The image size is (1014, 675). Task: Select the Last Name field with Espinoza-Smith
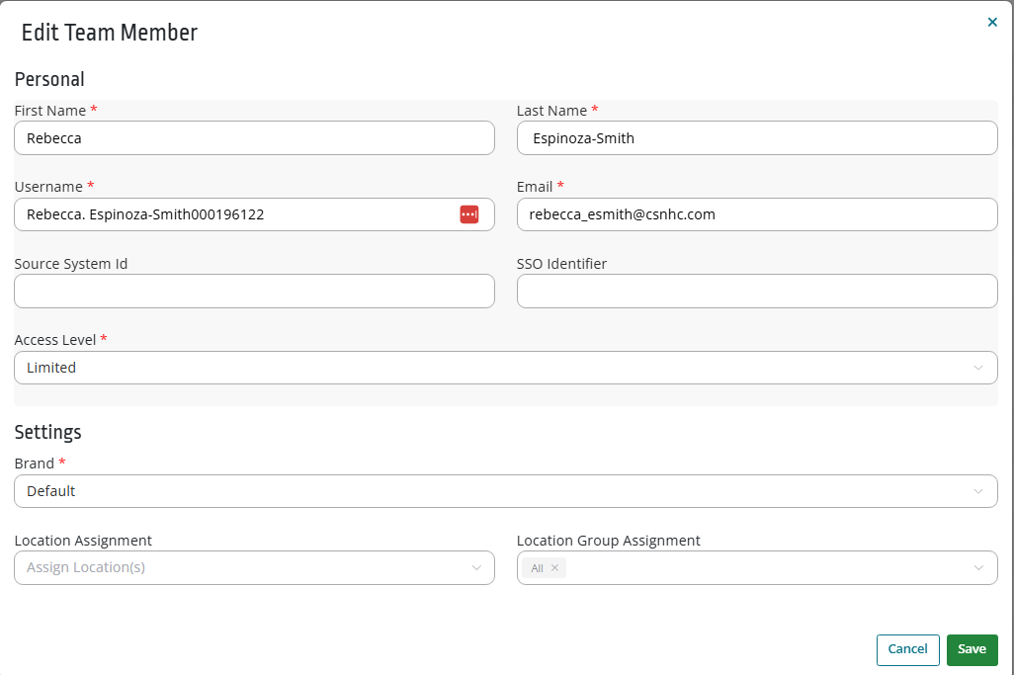coord(757,137)
